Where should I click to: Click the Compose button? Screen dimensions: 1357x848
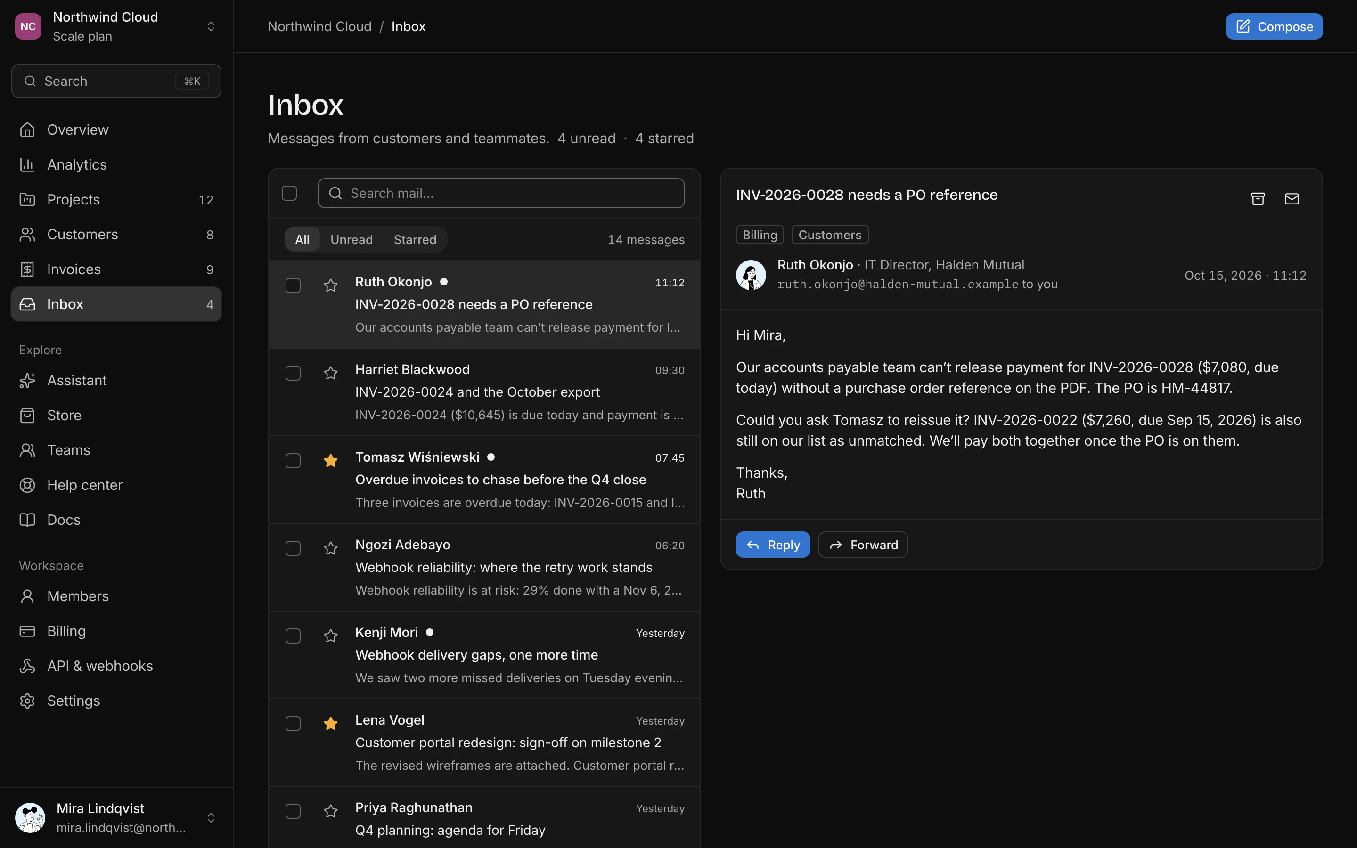click(1274, 26)
